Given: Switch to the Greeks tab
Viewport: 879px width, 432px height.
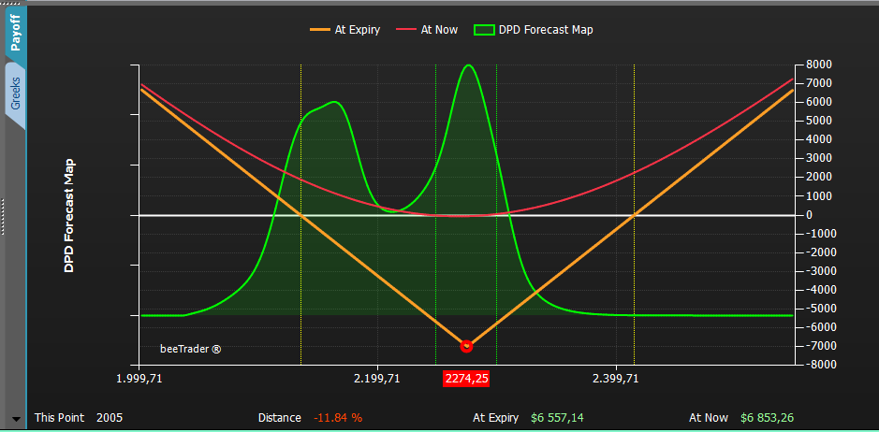Looking at the screenshot, I should [15, 94].
